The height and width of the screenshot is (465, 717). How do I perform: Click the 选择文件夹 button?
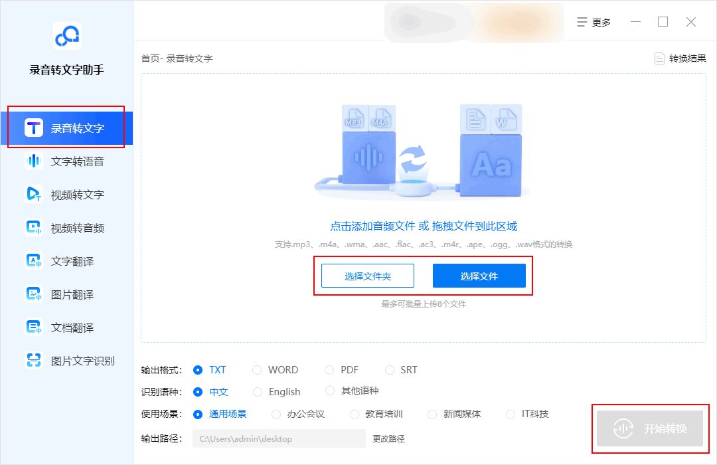(368, 276)
